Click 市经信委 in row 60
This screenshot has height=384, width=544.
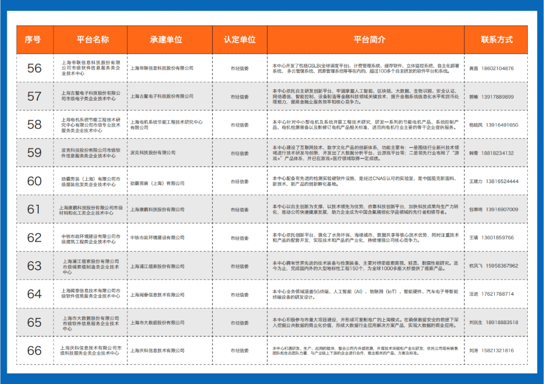pyautogui.click(x=240, y=182)
